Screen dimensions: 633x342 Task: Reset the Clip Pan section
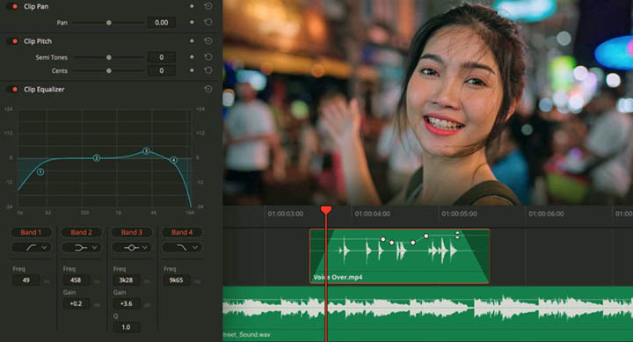tap(207, 6)
